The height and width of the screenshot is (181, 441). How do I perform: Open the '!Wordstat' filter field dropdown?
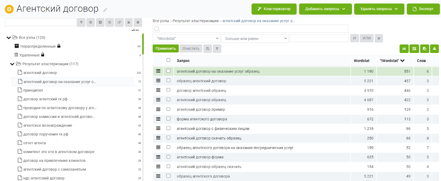186,38
